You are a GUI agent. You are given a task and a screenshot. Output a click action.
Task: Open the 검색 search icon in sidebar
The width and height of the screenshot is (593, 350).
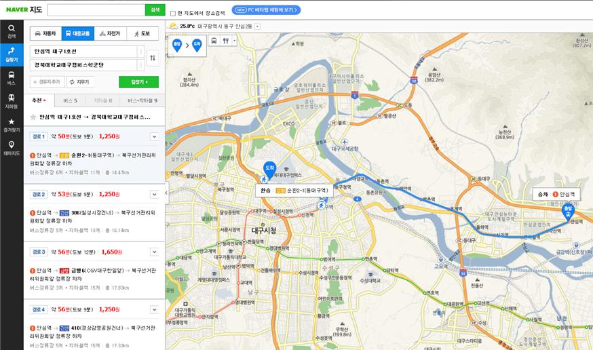pos(12,31)
